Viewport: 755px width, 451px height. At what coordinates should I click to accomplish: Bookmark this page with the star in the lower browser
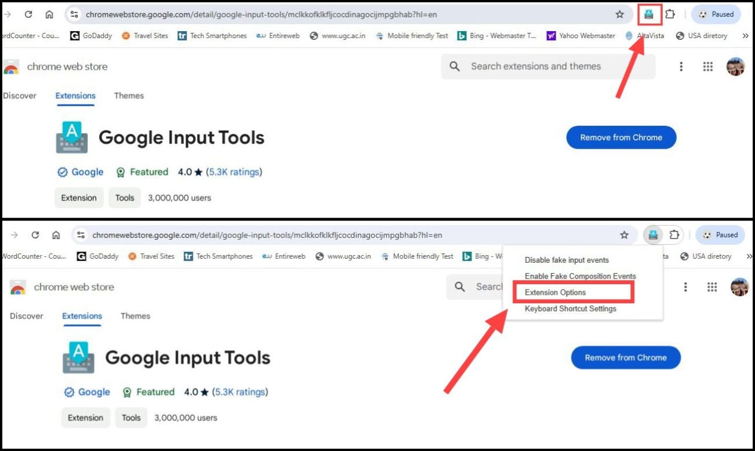pyautogui.click(x=624, y=235)
